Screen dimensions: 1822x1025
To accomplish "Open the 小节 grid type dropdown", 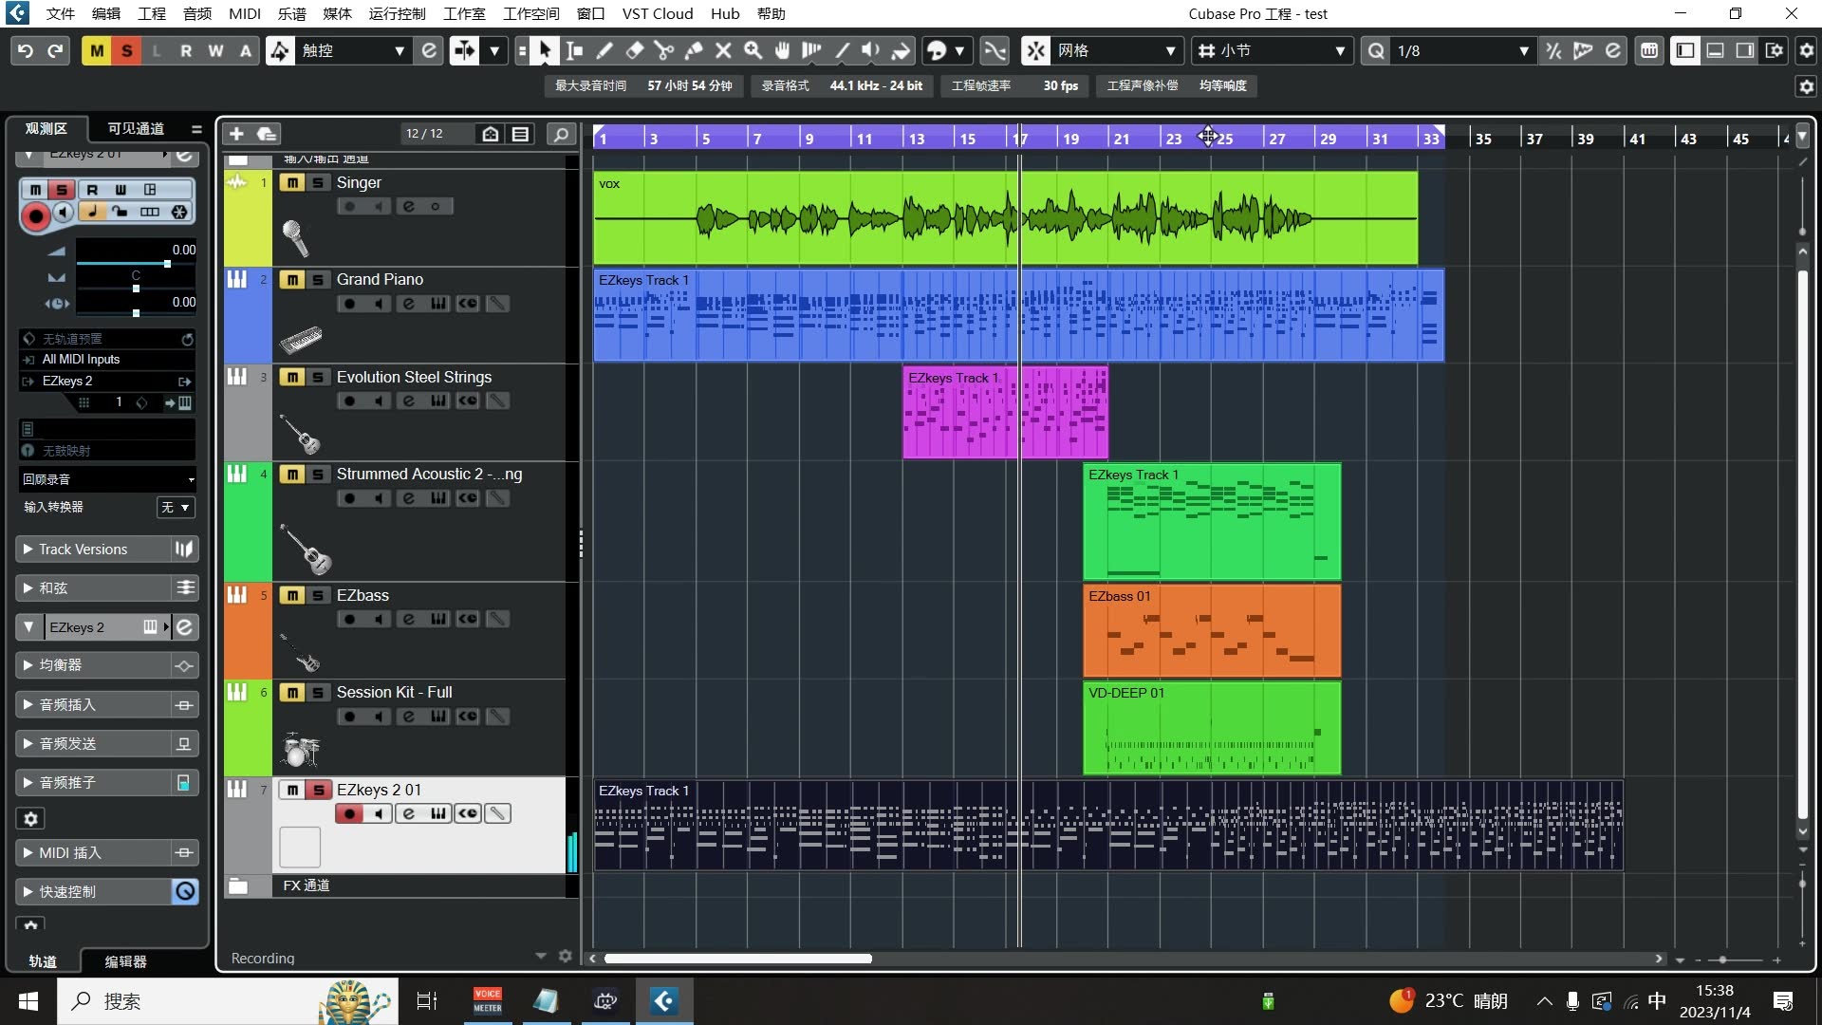I will 1272,51.
